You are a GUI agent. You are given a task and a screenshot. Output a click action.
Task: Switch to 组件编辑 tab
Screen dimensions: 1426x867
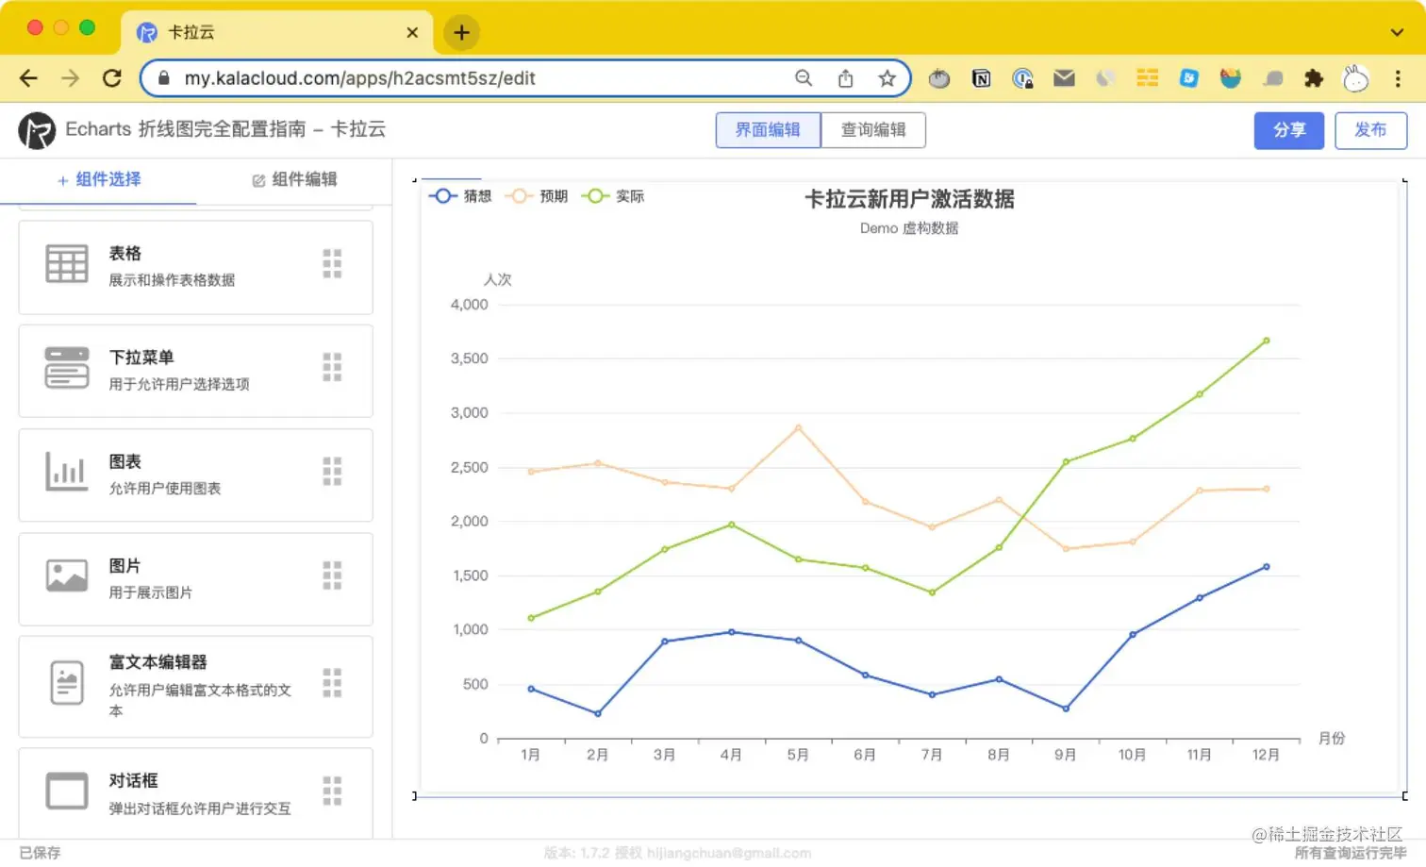(294, 179)
